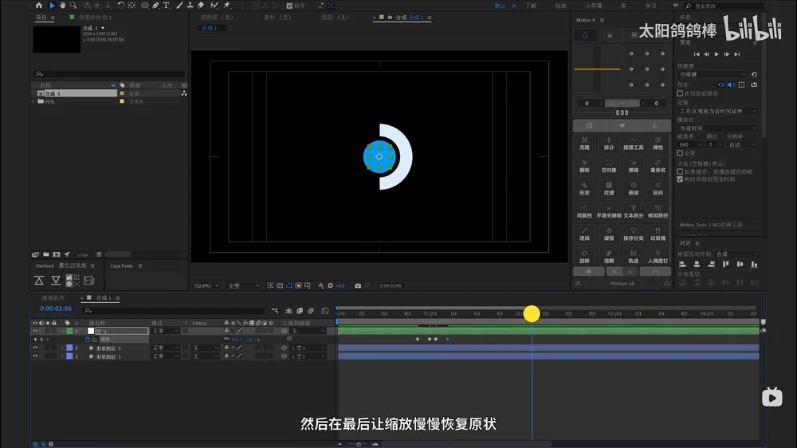
Task: Select the Pen tool
Action: (x=155, y=6)
